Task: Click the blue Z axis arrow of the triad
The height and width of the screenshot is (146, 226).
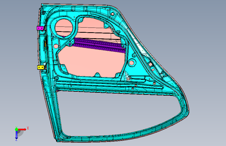Action: pos(16,135)
